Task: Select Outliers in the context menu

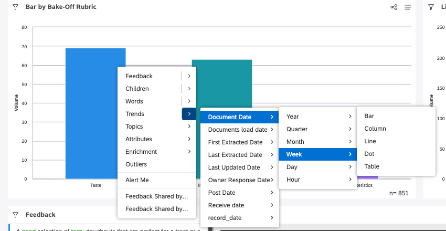Action: pos(136,164)
